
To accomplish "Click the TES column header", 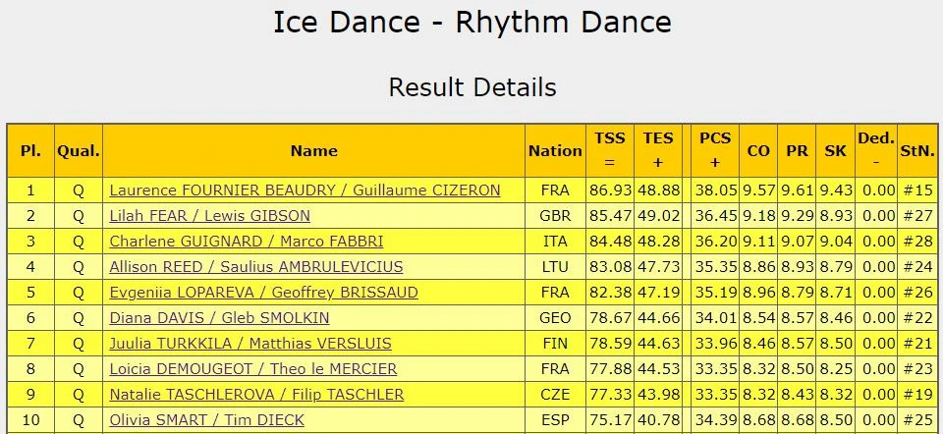I will point(658,151).
